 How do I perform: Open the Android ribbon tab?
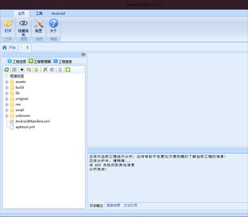pos(58,13)
